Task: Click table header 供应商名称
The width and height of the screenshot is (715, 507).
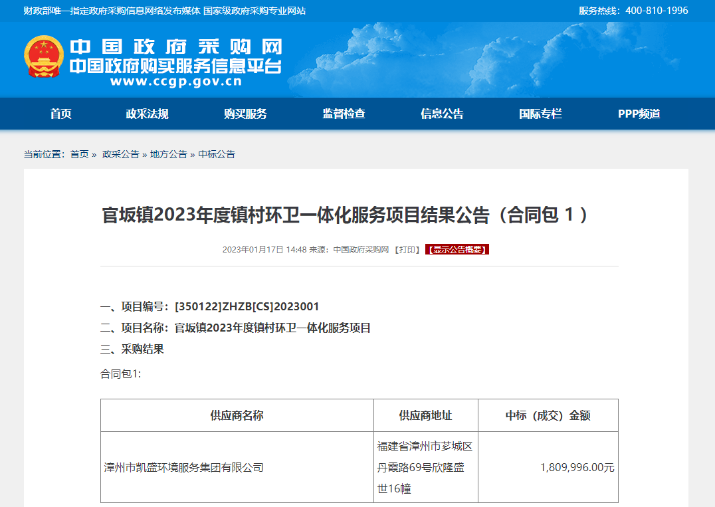Action: (x=237, y=415)
